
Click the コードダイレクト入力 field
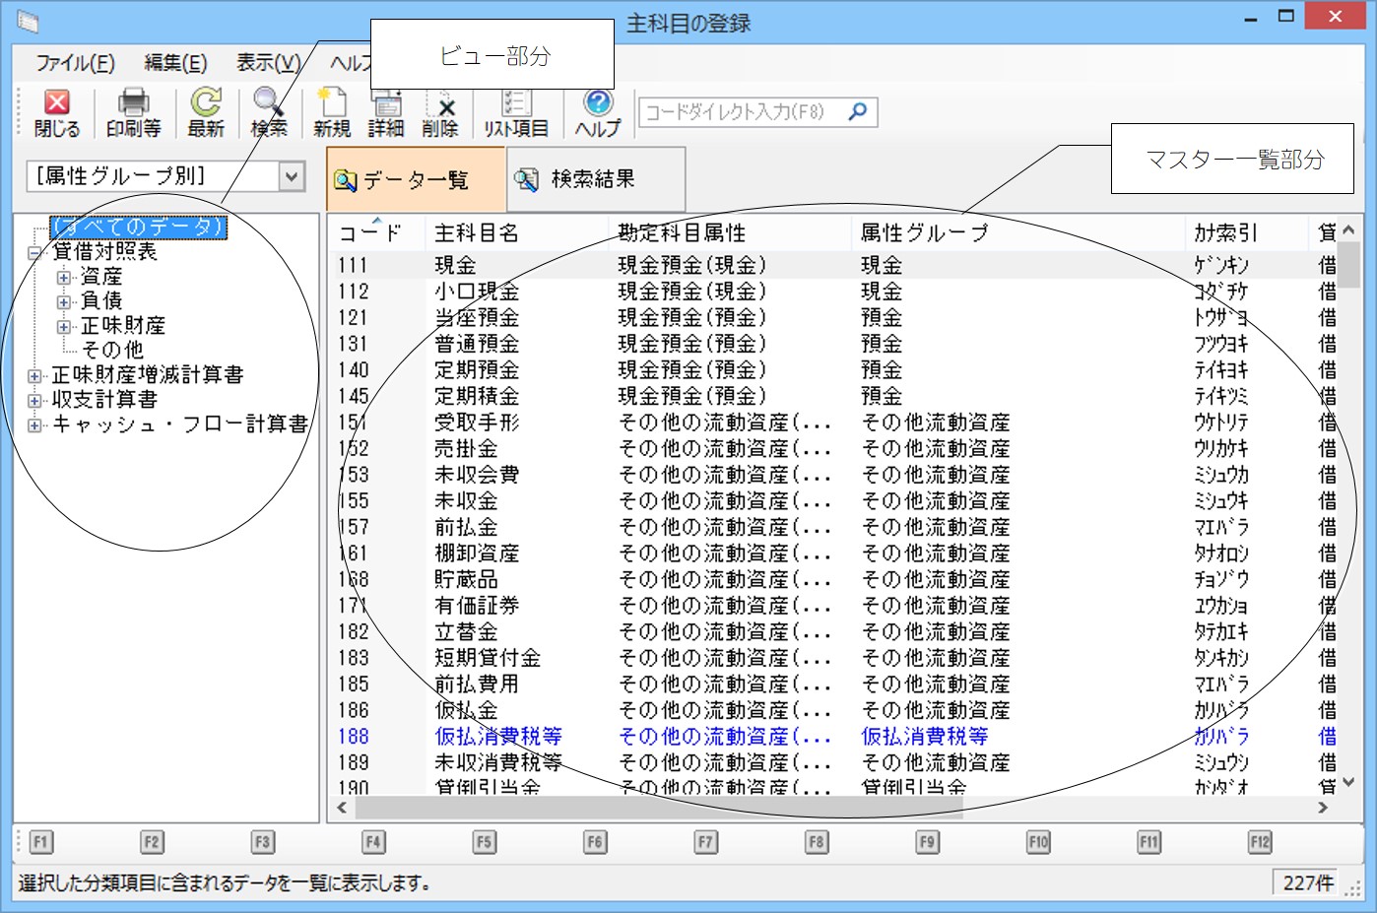pyautogui.click(x=739, y=111)
